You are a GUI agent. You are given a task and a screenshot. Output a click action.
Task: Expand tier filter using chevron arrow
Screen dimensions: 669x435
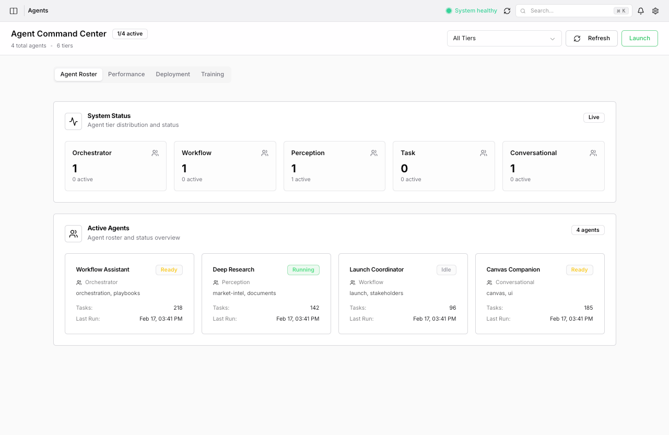click(553, 39)
